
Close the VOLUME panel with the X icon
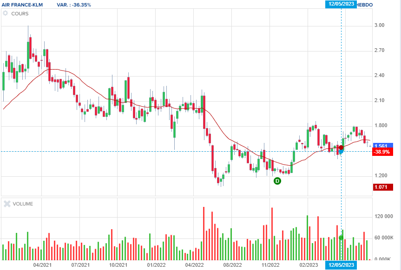point(6,204)
